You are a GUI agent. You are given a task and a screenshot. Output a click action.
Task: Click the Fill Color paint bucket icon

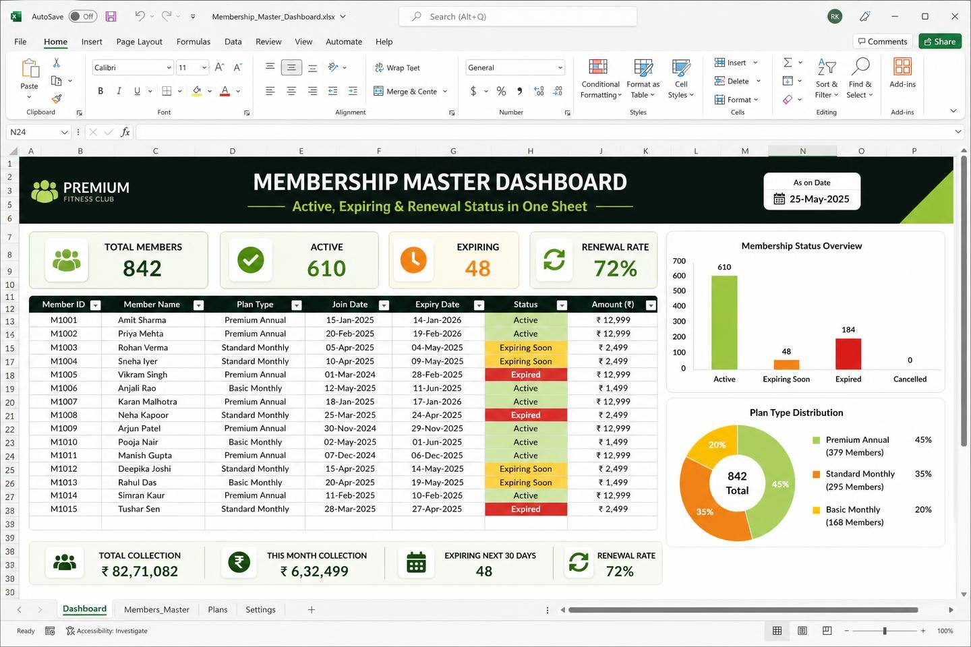coord(197,91)
